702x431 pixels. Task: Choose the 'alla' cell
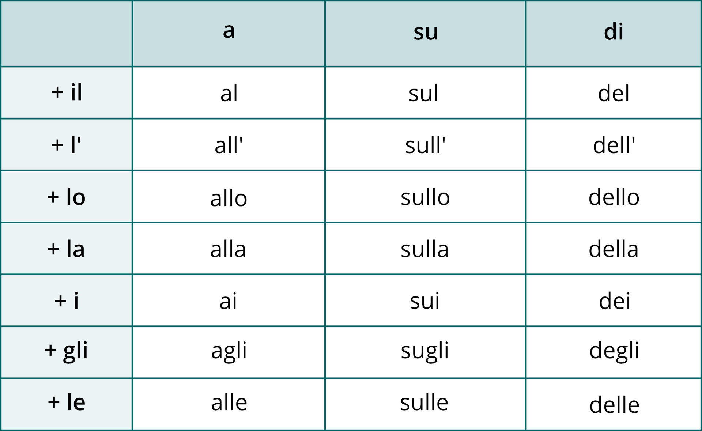(x=228, y=249)
